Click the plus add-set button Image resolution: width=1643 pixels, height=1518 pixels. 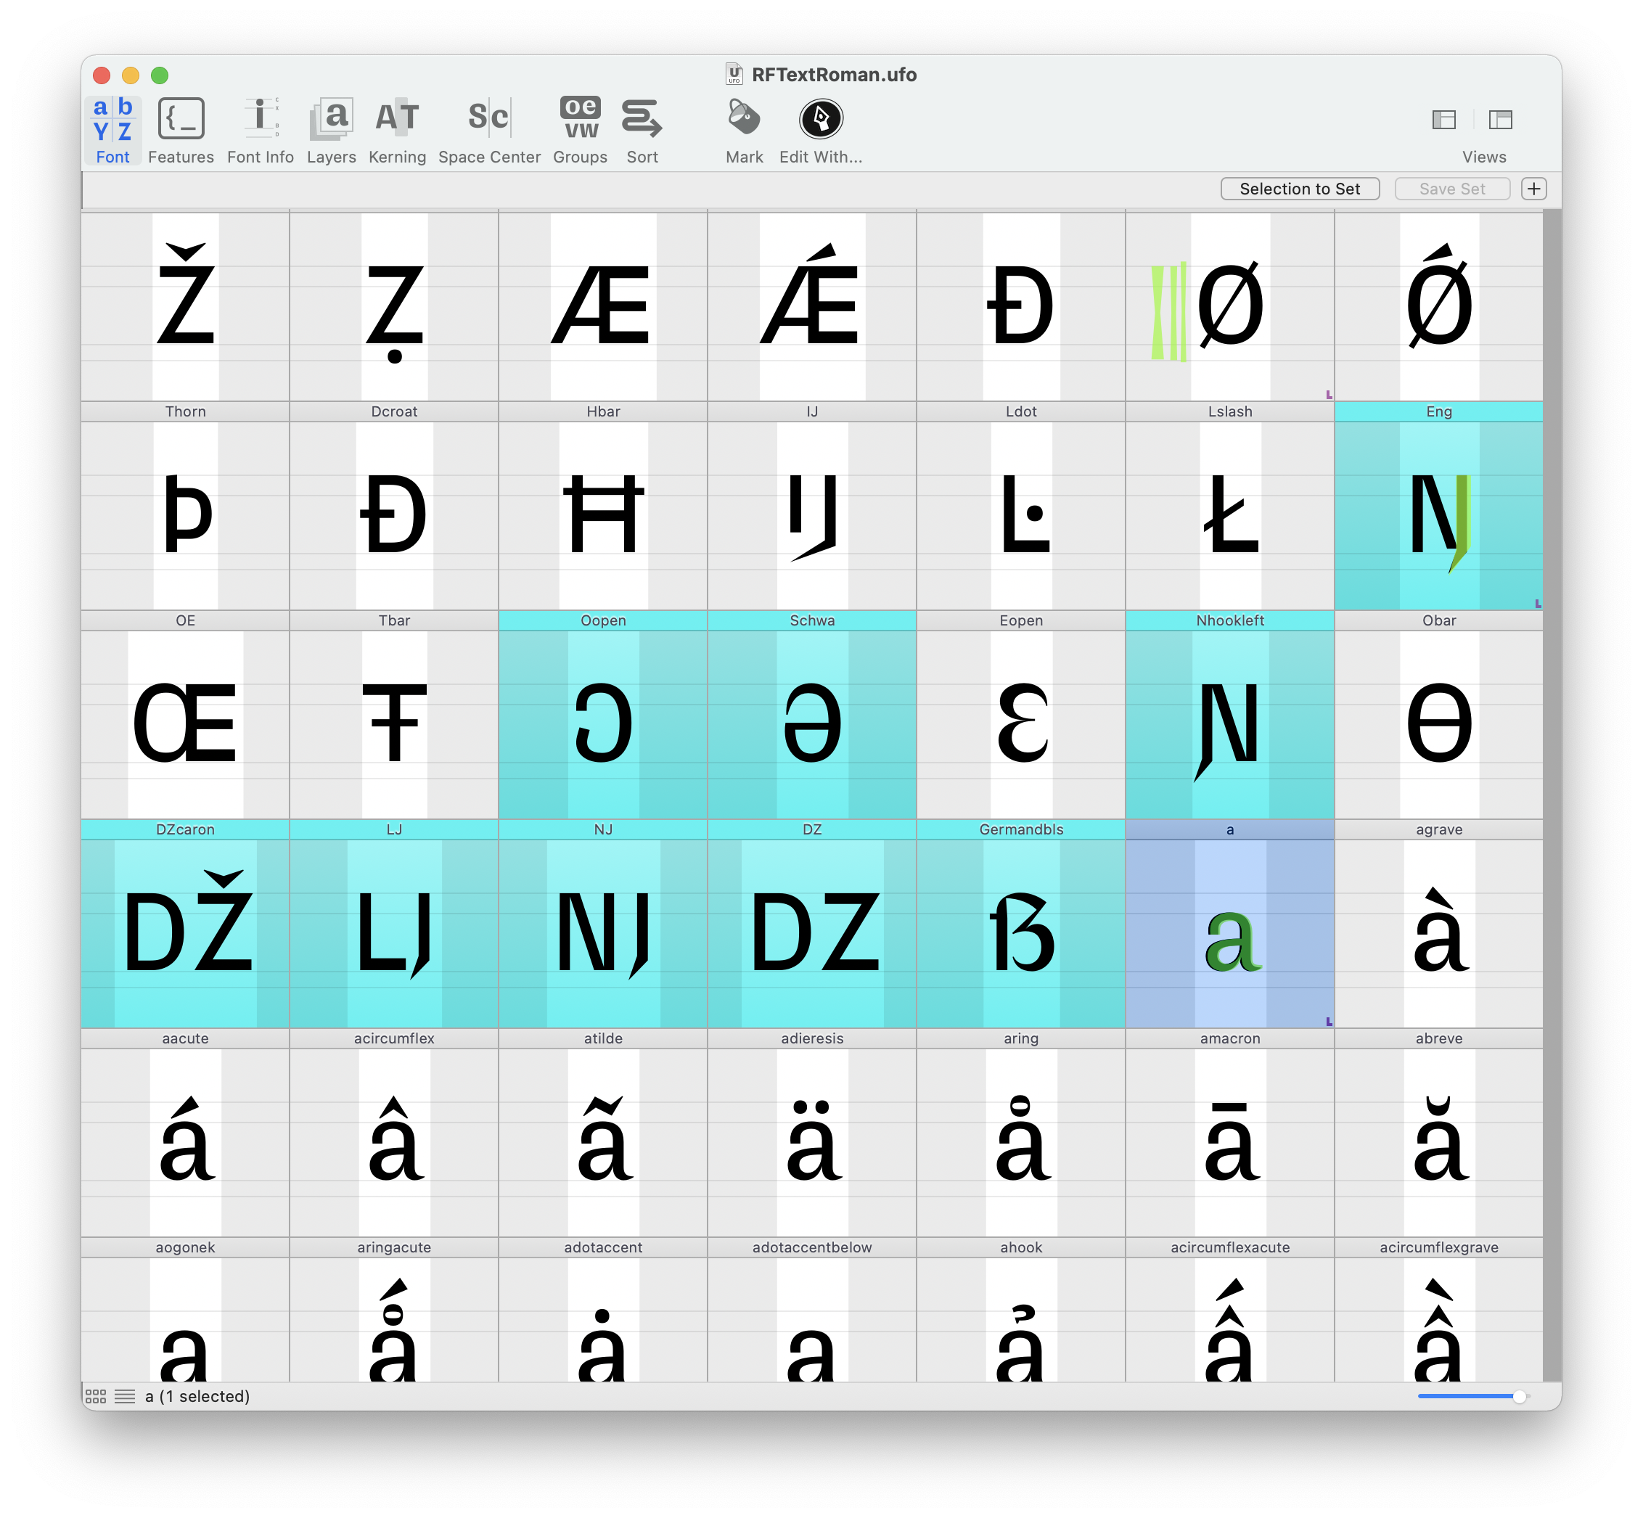point(1533,189)
